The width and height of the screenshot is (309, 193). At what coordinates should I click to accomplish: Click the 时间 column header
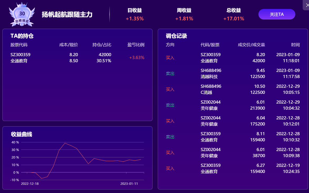click(295, 45)
